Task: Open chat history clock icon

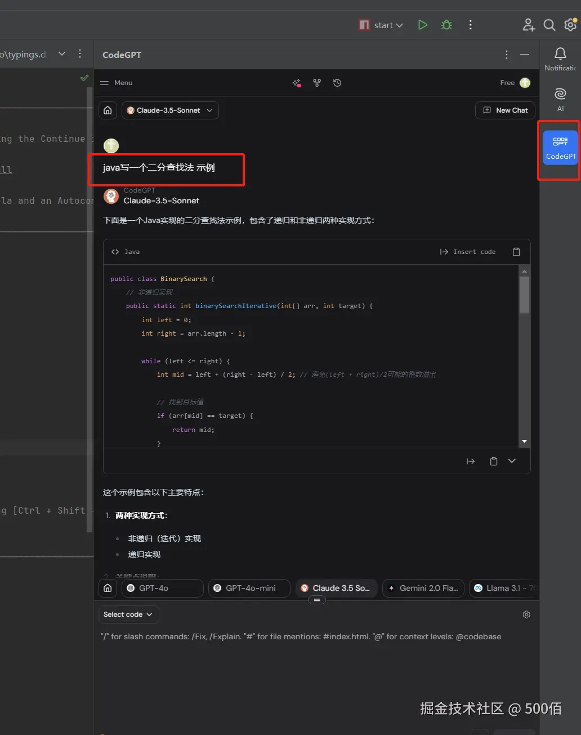Action: 337,83
